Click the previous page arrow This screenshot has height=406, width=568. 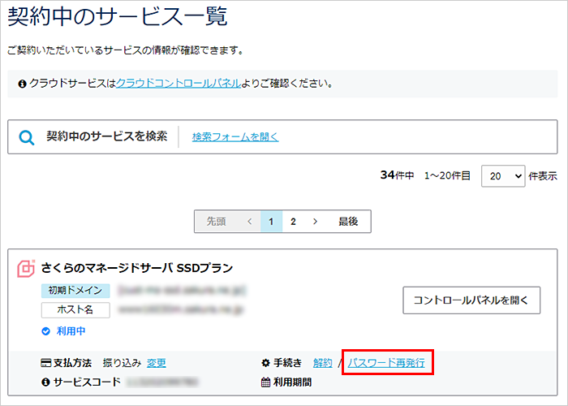(249, 221)
